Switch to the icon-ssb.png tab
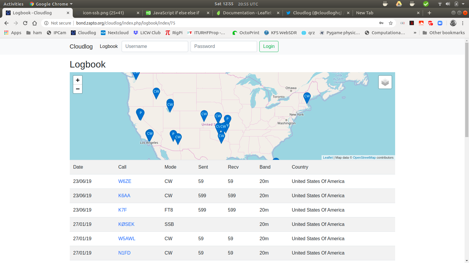 click(x=103, y=13)
